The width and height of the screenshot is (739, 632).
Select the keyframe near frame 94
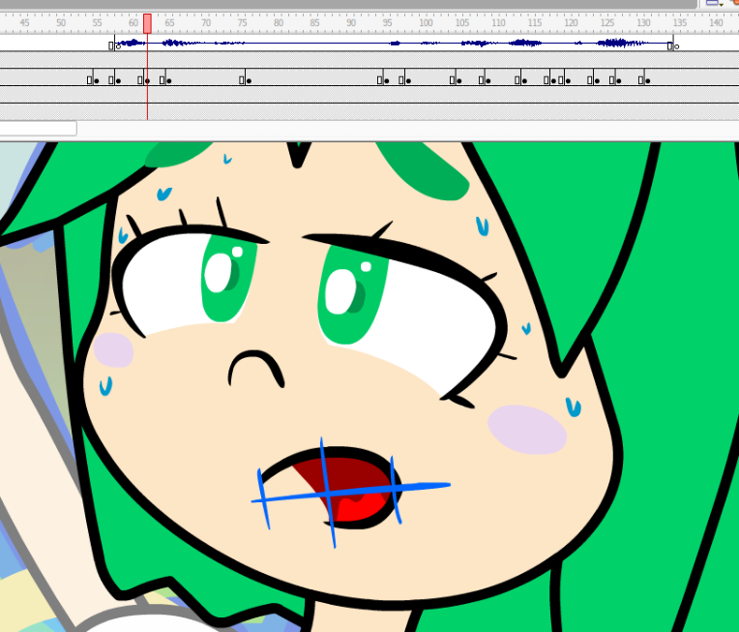381,80
